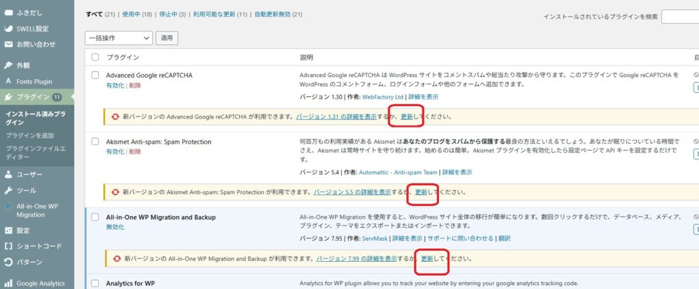699x289 pixels.
Task: Tick the Advanced Google reCAPTCHA checkbox
Action: point(95,75)
